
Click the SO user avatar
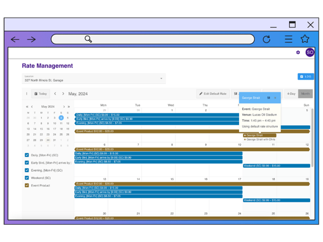click(x=310, y=52)
